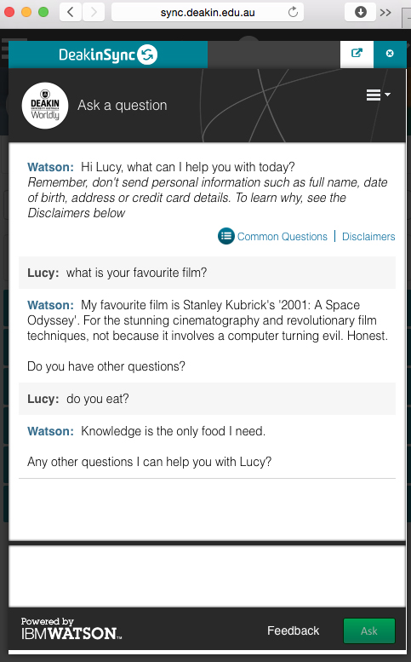Click the browser forward arrow
This screenshot has width=411, height=662.
coord(94,12)
